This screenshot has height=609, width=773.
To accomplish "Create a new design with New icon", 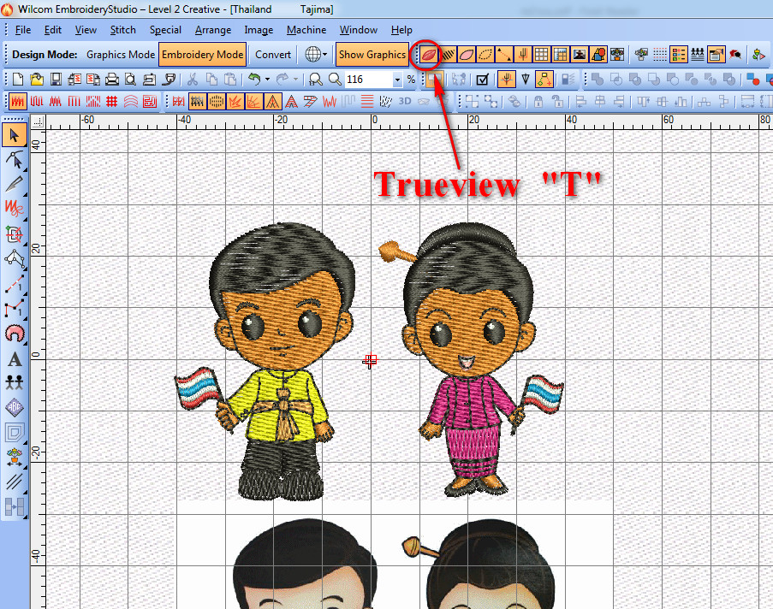I will 17,79.
